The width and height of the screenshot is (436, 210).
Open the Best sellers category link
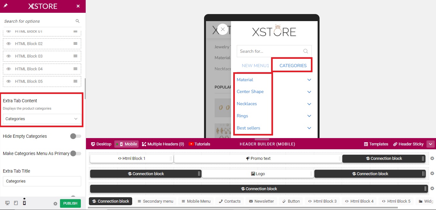tap(248, 128)
